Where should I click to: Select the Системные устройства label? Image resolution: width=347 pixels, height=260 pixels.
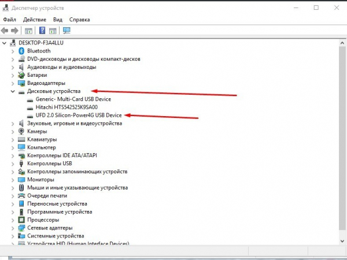(x=56, y=236)
